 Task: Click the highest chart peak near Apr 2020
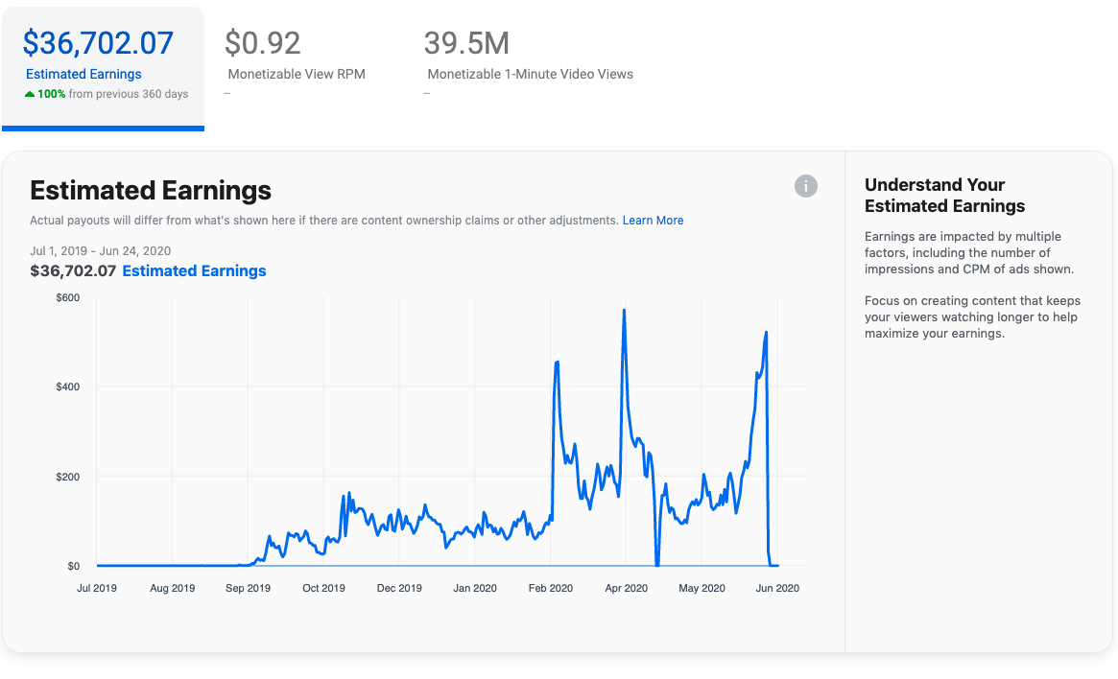(x=625, y=311)
